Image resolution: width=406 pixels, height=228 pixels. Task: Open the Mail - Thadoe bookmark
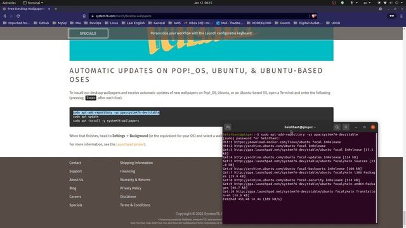tap(230, 23)
